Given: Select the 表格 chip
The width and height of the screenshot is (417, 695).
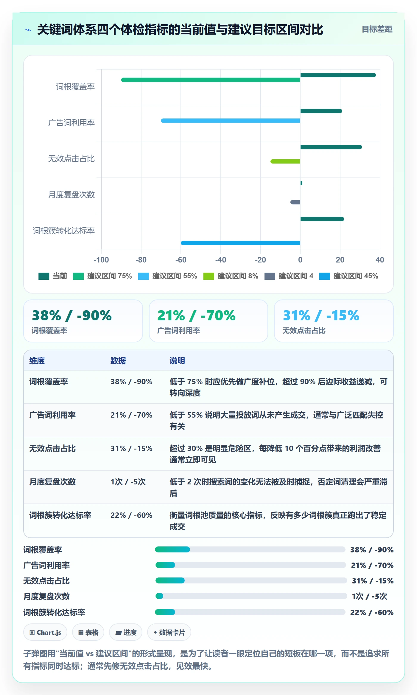Looking at the screenshot, I should 88,632.
